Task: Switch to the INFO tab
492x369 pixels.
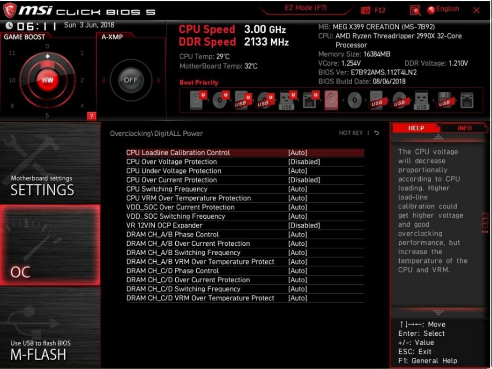Action: (x=464, y=128)
